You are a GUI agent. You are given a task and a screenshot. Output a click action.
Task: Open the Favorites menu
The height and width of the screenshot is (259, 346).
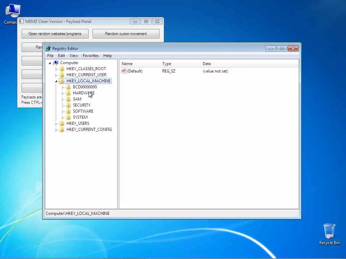point(91,56)
